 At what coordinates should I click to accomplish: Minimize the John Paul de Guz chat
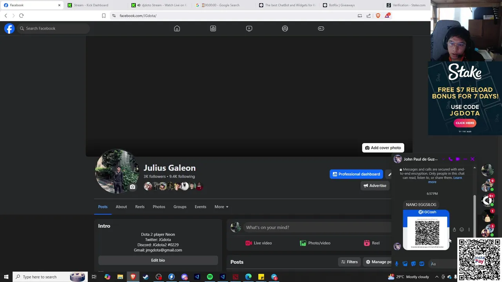pyautogui.click(x=465, y=159)
